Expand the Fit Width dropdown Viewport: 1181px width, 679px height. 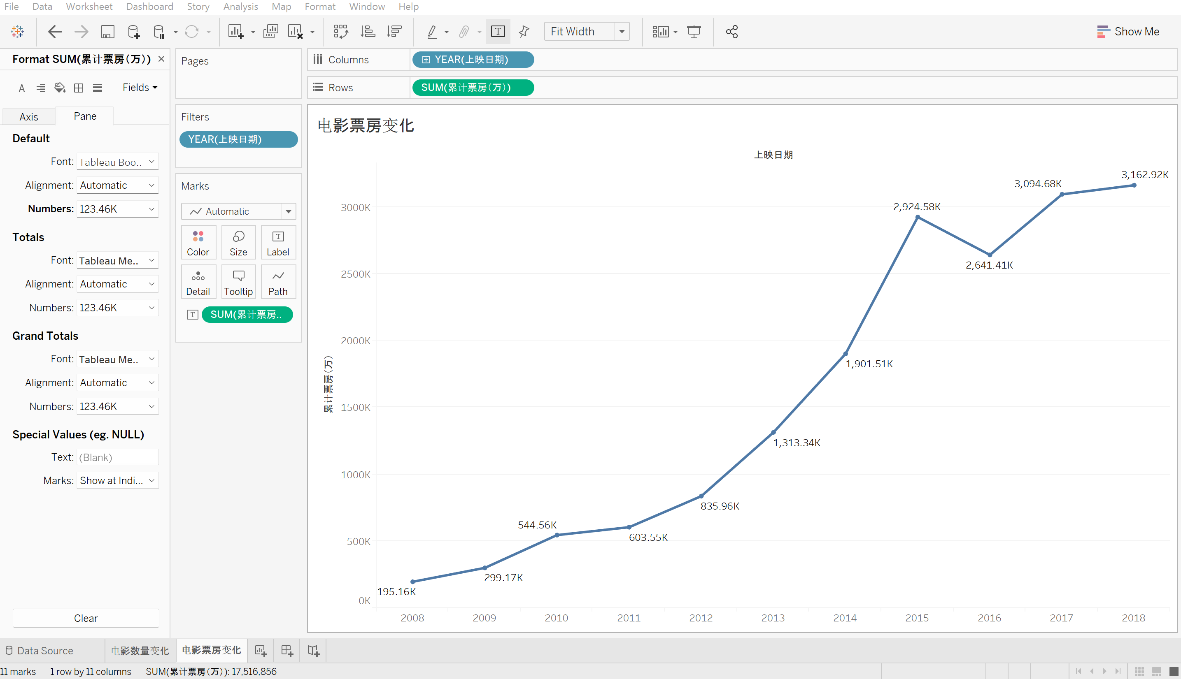click(x=622, y=32)
